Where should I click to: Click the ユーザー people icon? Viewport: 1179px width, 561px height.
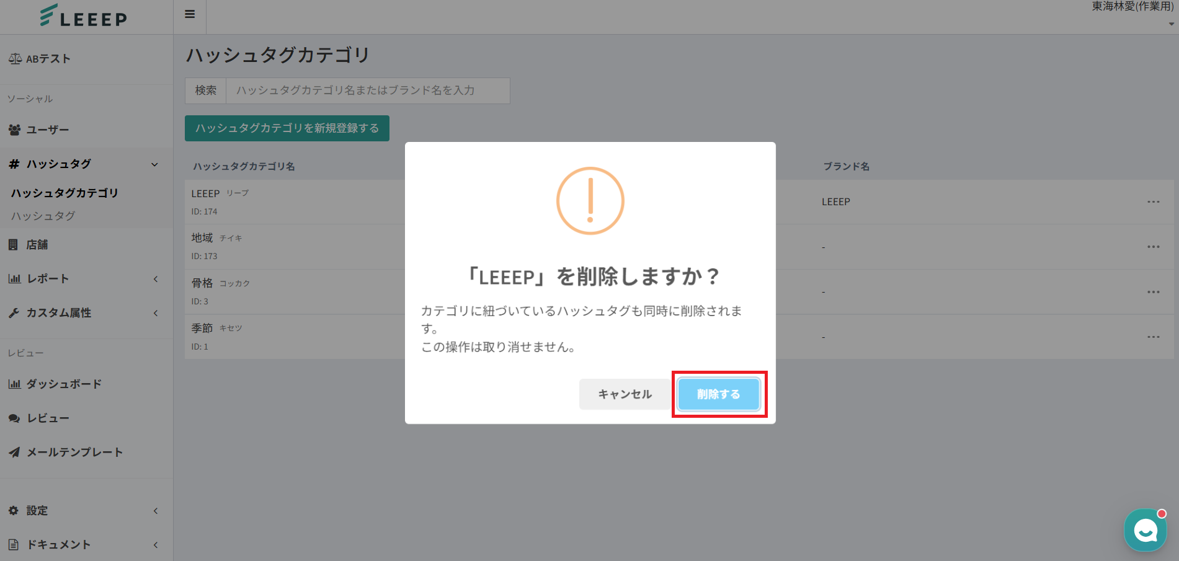point(14,130)
